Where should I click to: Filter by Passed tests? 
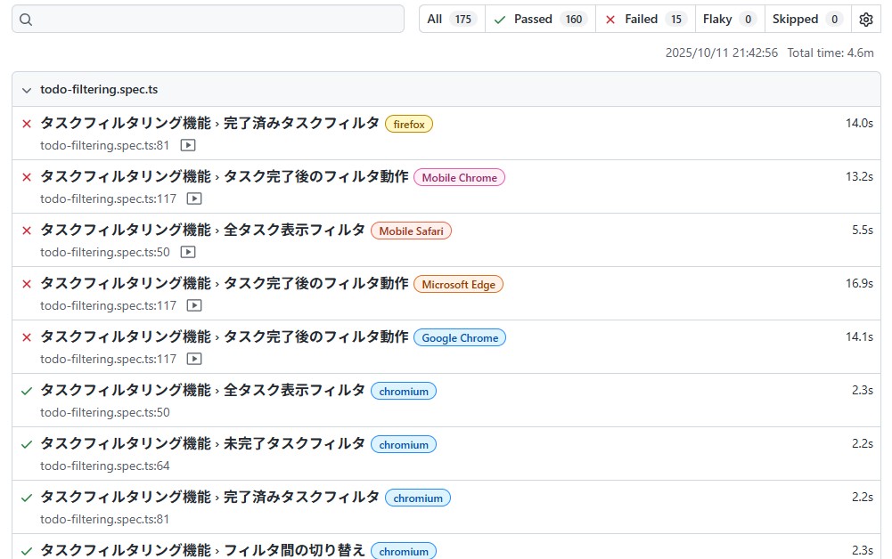point(540,20)
